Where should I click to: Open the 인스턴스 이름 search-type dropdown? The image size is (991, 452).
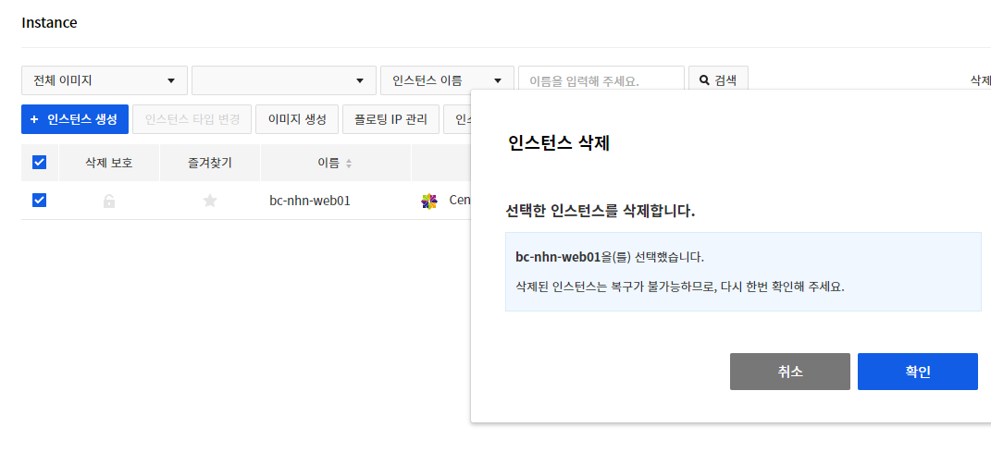tap(448, 80)
